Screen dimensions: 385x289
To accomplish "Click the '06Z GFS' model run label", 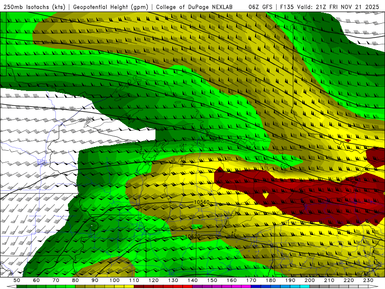I will [x=260, y=7].
